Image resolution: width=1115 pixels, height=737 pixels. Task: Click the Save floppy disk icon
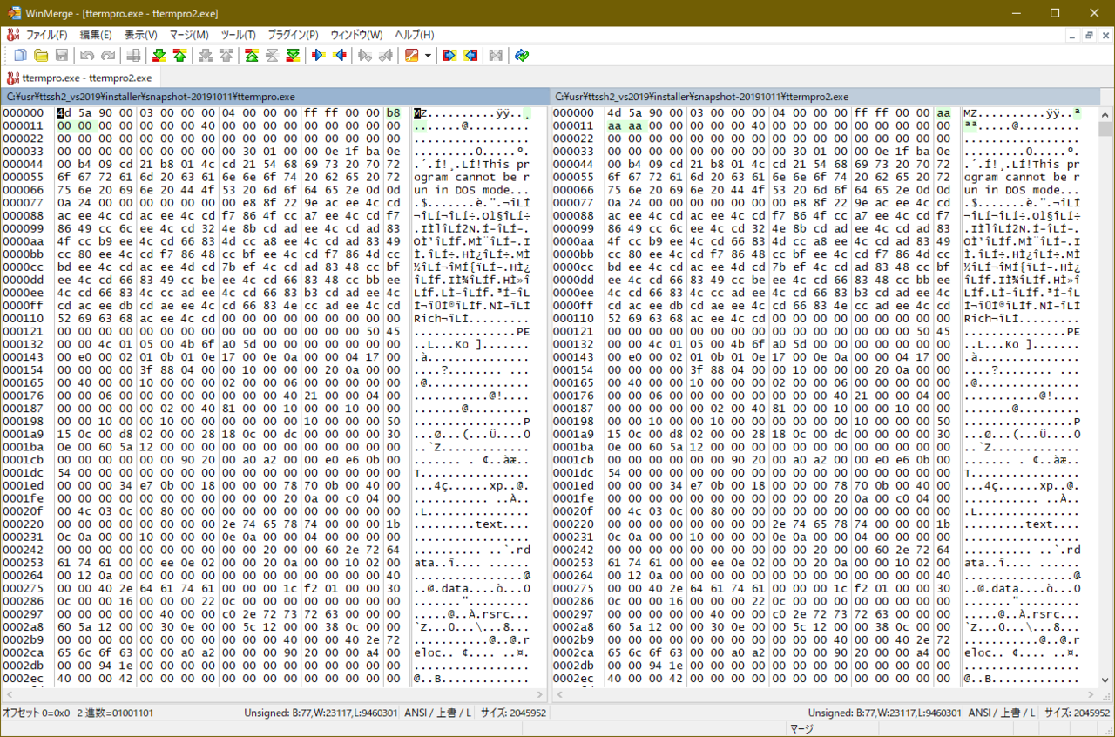(62, 56)
